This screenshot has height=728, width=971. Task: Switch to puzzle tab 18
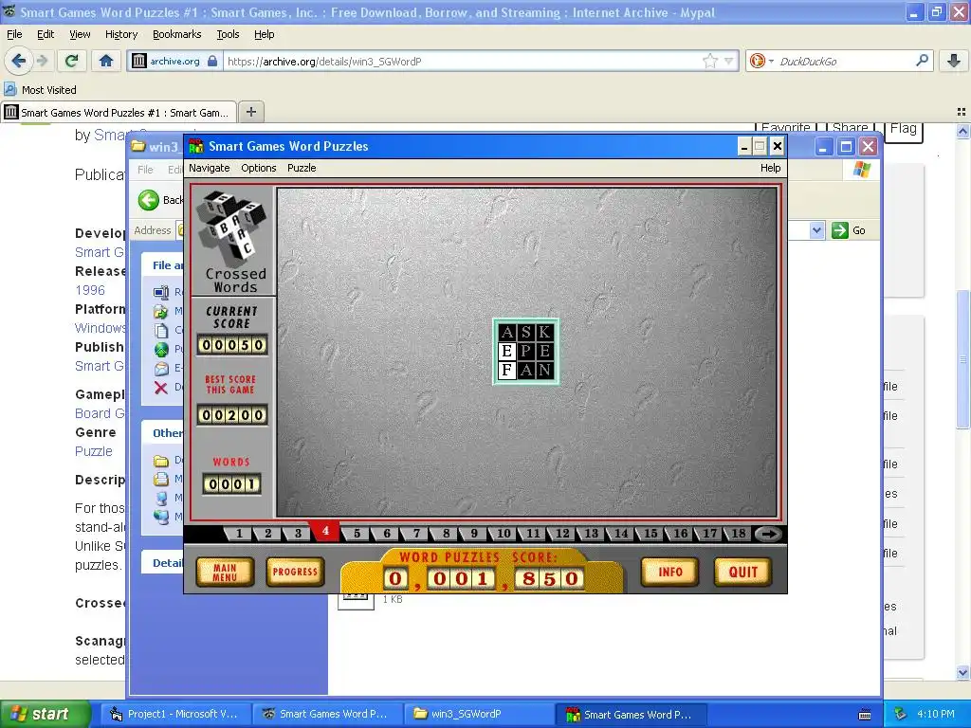pyautogui.click(x=738, y=534)
